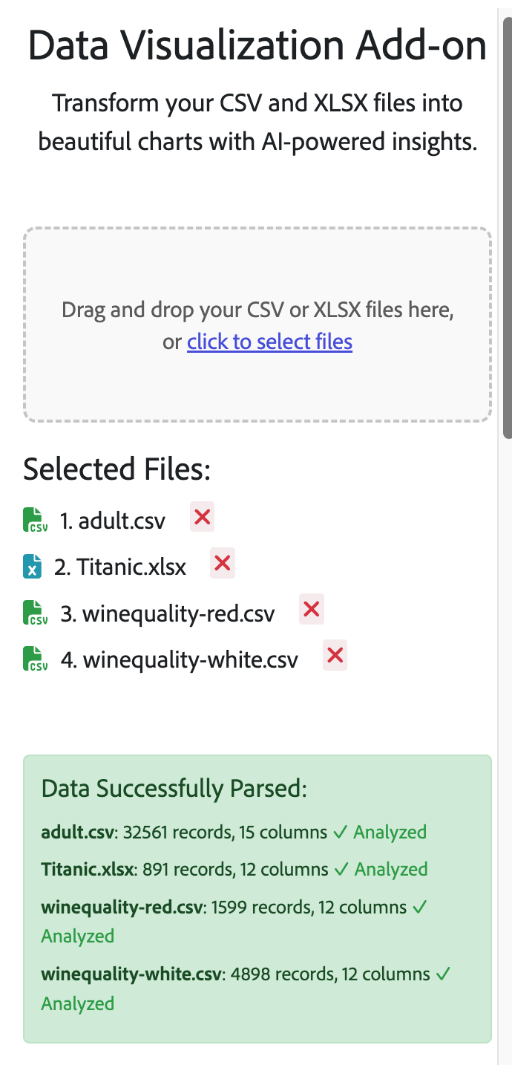
Task: Remove winequality-white.csv using the X button
Action: pos(335,656)
